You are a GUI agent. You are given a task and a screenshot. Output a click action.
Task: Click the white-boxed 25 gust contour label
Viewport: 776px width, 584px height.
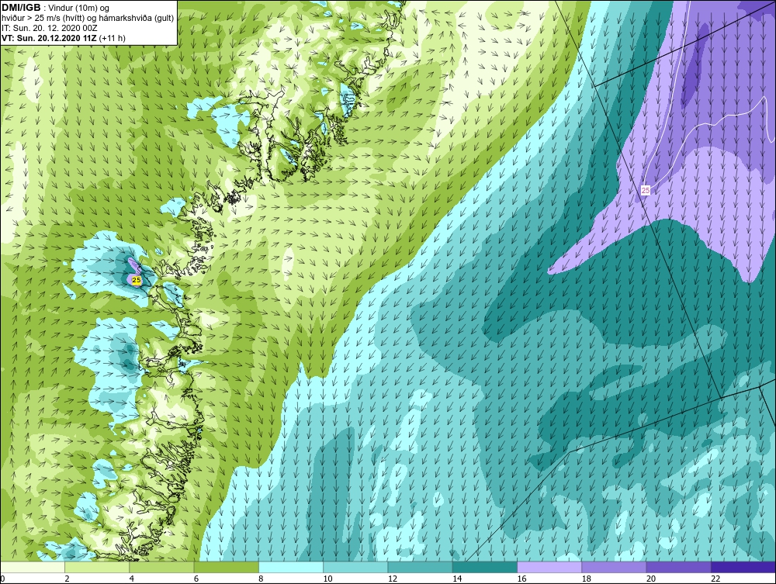pyautogui.click(x=646, y=190)
